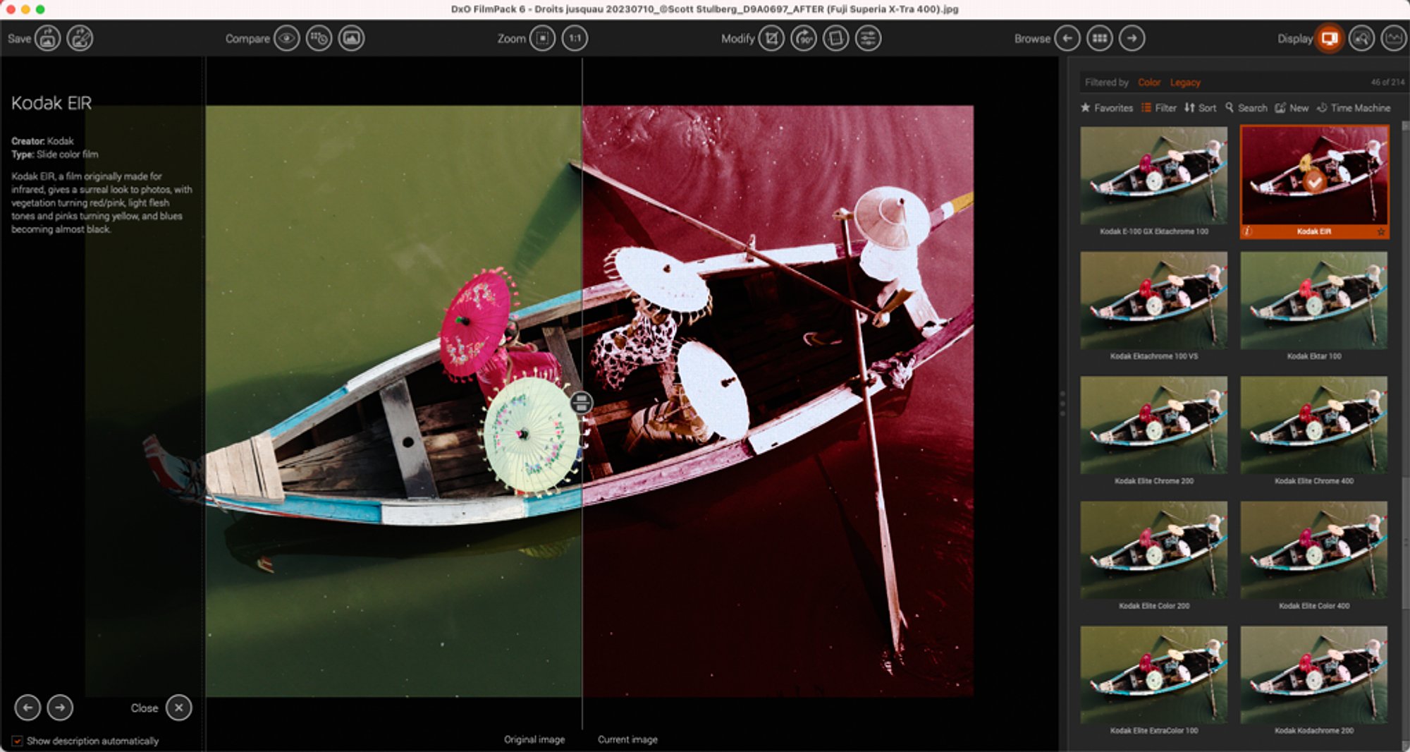Show Favorites presets
Viewport: 1410px width, 752px height.
[1107, 108]
